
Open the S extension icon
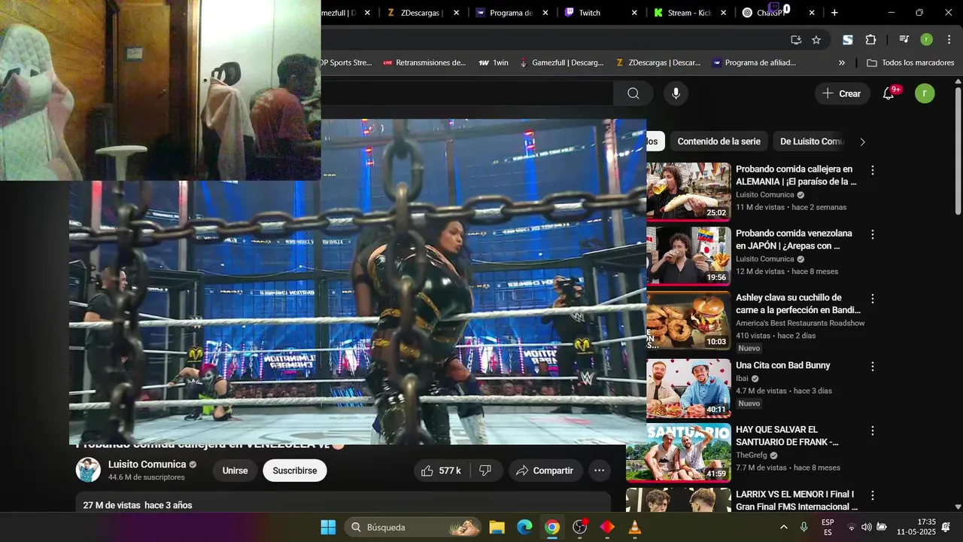tap(848, 39)
